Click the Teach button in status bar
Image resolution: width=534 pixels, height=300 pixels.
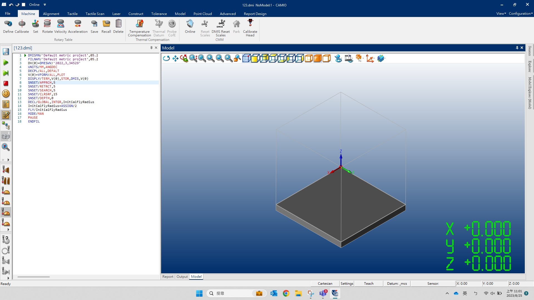369,284
